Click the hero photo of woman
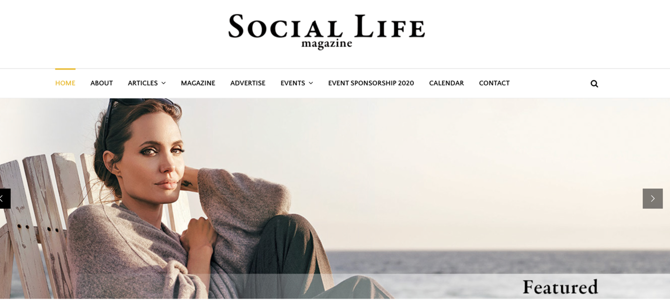 pos(335,198)
